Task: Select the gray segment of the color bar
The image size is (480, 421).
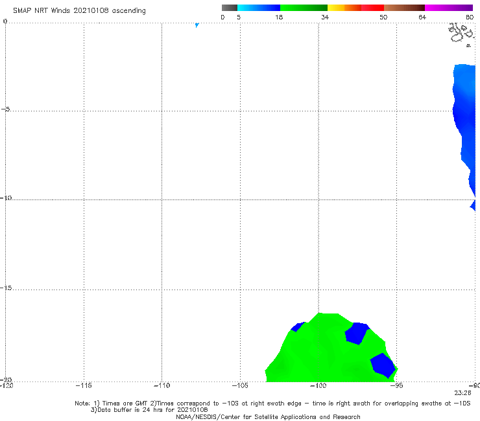Action: tap(230, 8)
